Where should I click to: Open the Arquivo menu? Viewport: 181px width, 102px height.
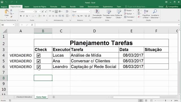(x=4, y=7)
